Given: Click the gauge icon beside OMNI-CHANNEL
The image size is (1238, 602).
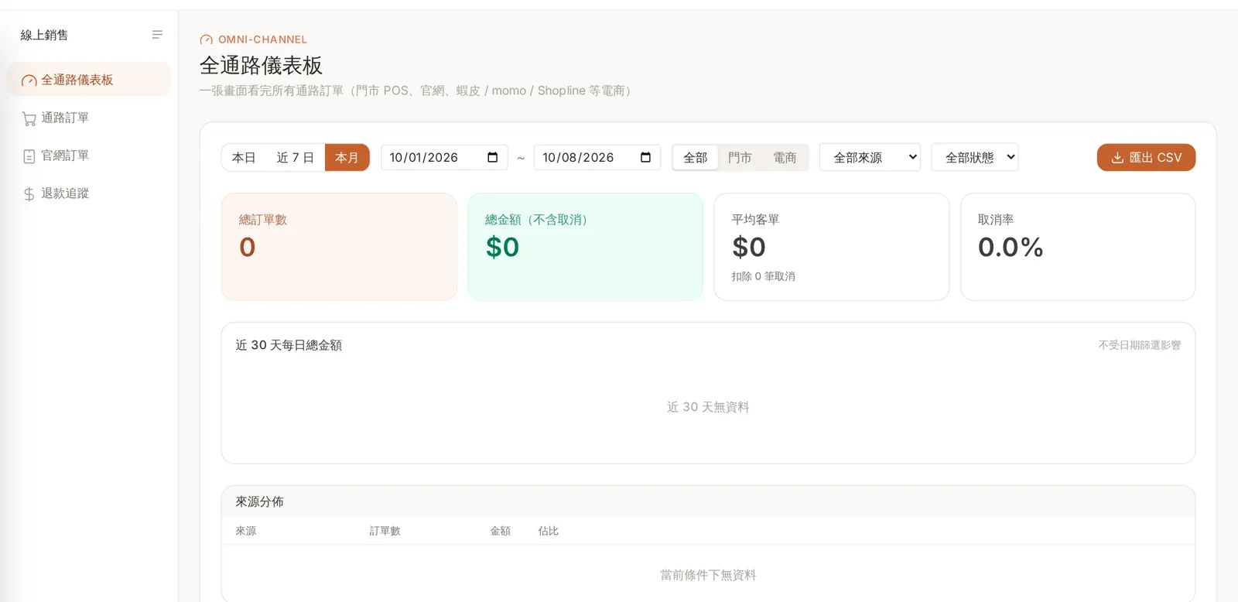Looking at the screenshot, I should coord(206,39).
